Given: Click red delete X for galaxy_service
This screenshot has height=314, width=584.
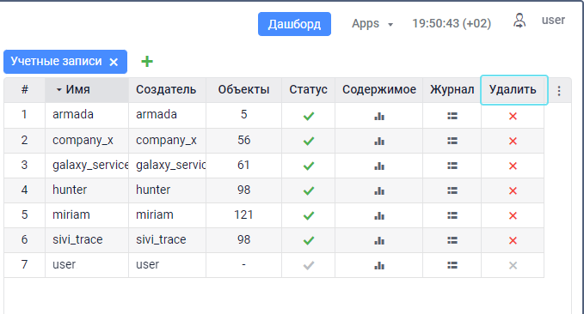Looking at the screenshot, I should tap(513, 166).
